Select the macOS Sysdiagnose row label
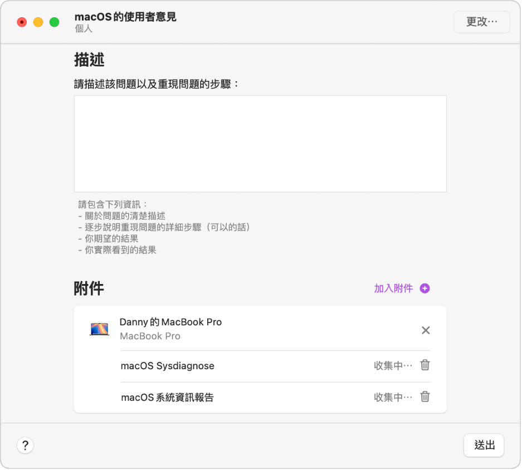The width and height of the screenshot is (522, 470). 168,366
